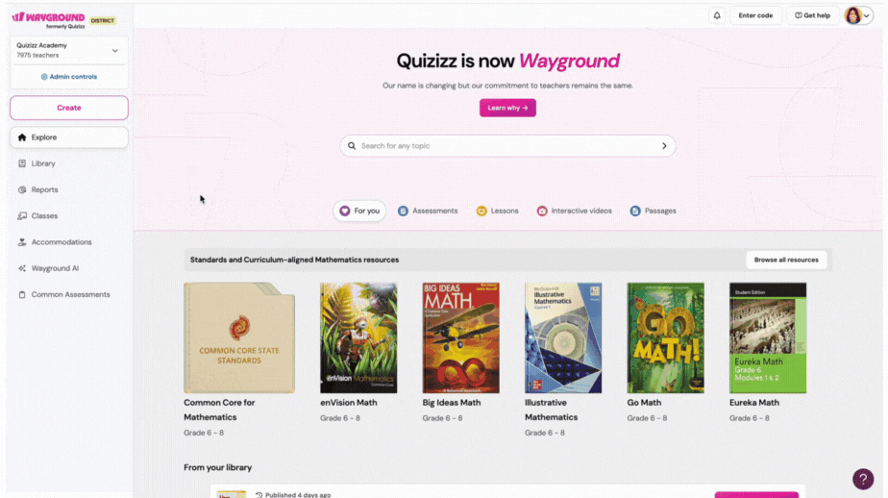Open Common Assessments in sidebar
The width and height of the screenshot is (888, 498).
click(68, 294)
